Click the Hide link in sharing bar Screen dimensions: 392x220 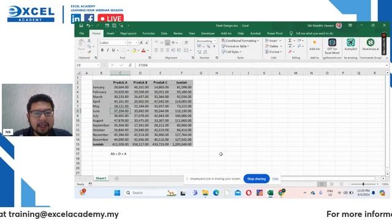click(x=275, y=178)
